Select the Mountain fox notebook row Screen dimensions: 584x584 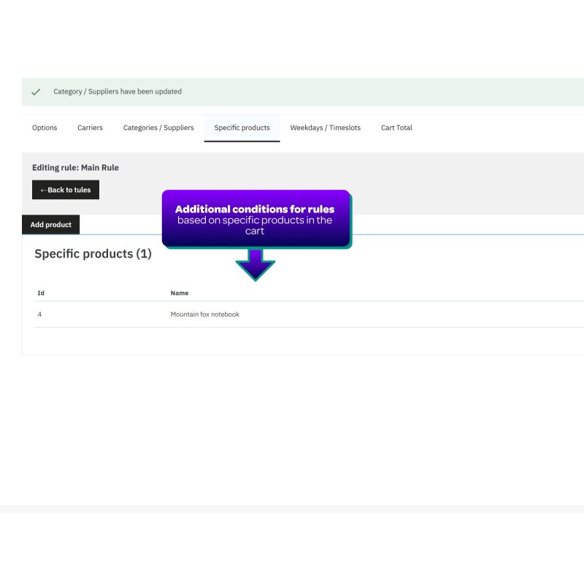click(309, 315)
